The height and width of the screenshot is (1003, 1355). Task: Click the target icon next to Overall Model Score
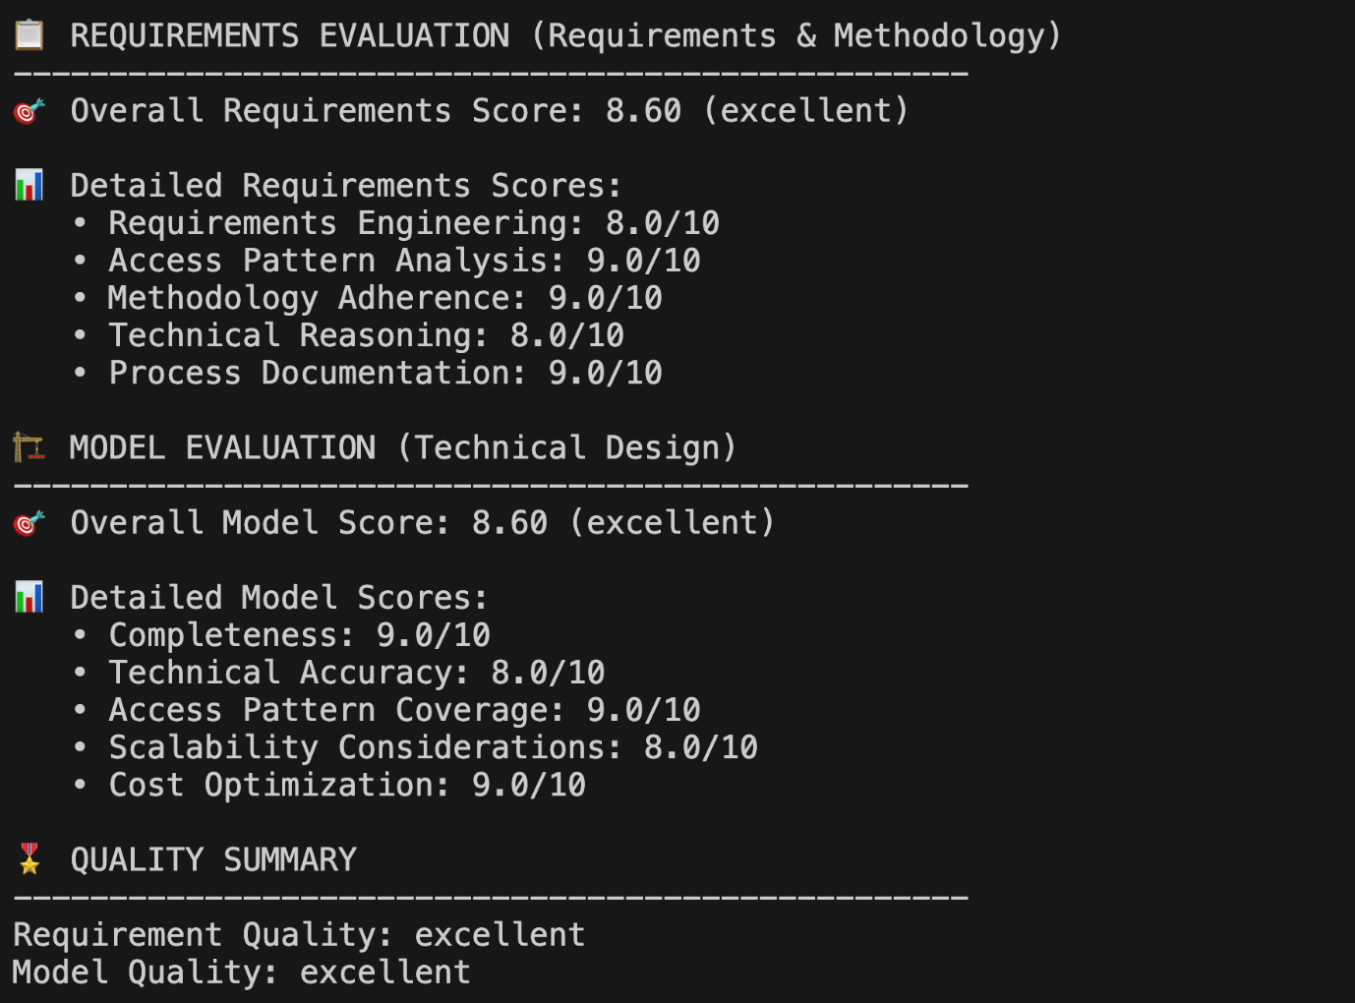pos(29,523)
